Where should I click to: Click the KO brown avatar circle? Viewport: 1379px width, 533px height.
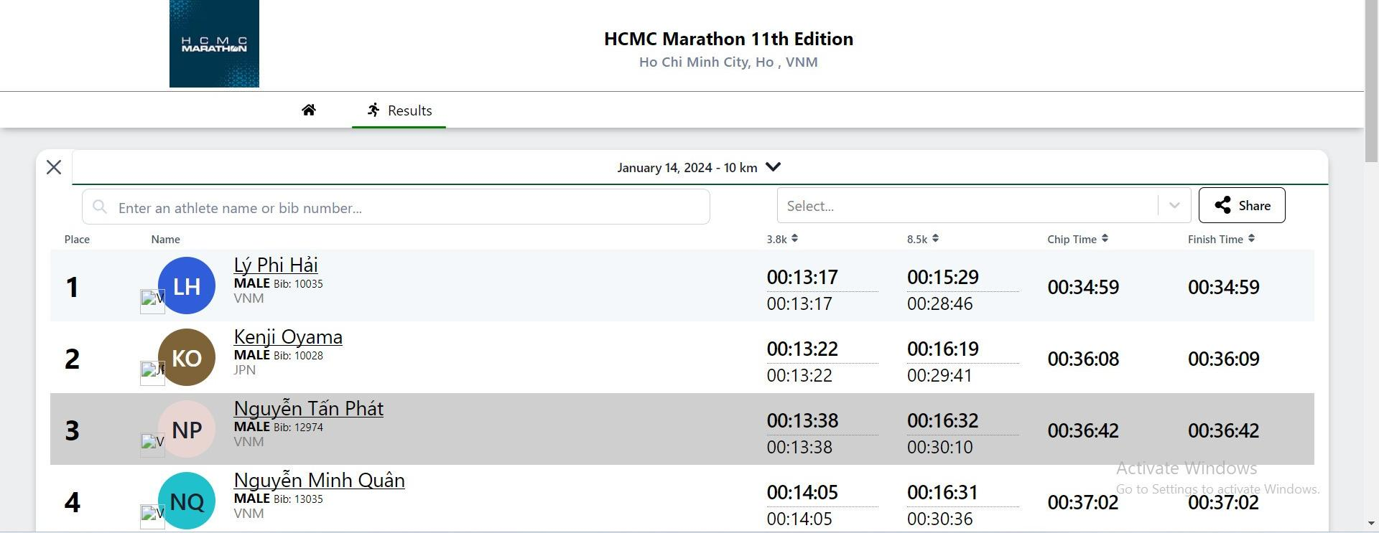point(187,357)
